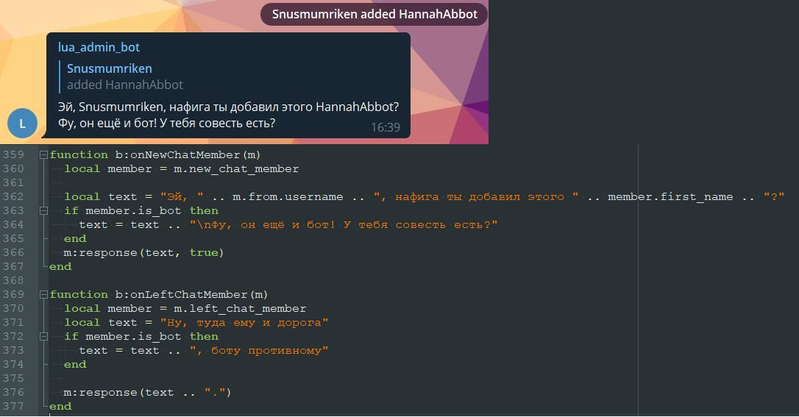Click the string '\nФу, он ещё и бот!' on line 364
799x417 pixels.
pos(263,224)
